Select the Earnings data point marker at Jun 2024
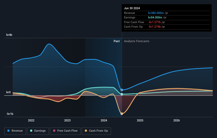The width and height of the screenshot is (217, 138). (x=122, y=94)
